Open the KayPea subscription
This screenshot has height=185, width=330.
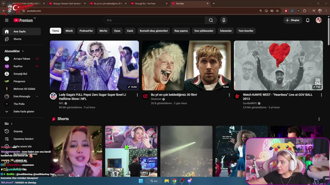pyautogui.click(x=22, y=66)
